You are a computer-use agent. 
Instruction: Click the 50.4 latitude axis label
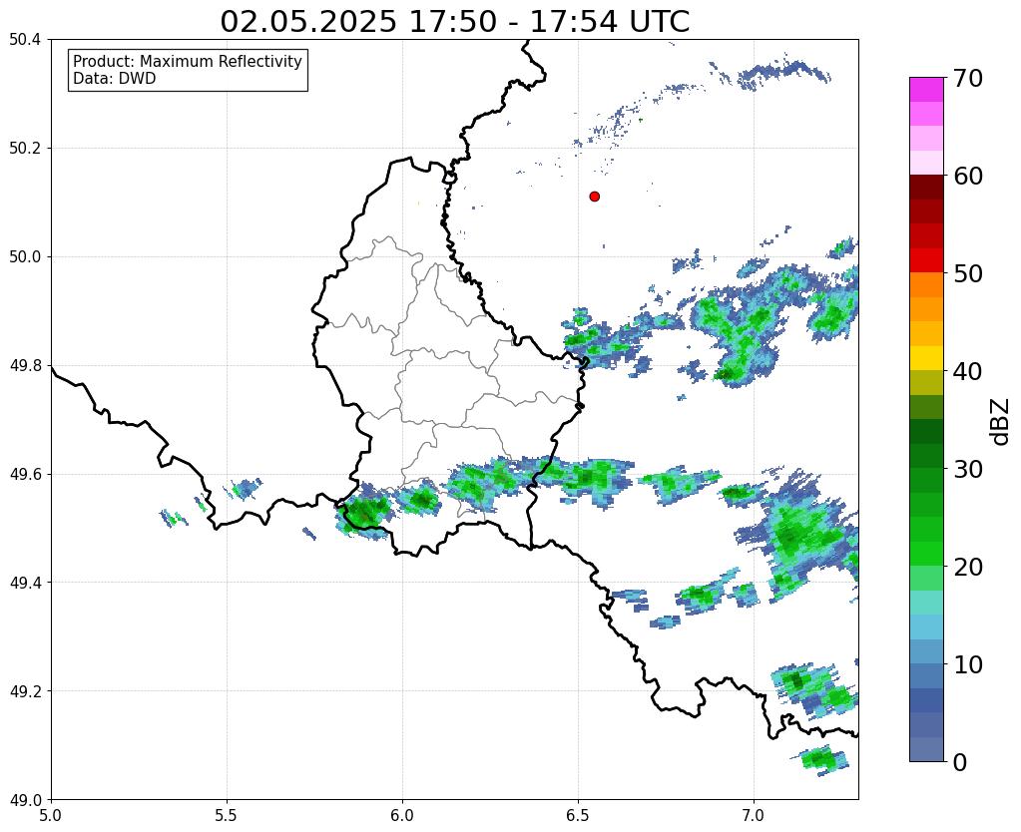pyautogui.click(x=25, y=40)
